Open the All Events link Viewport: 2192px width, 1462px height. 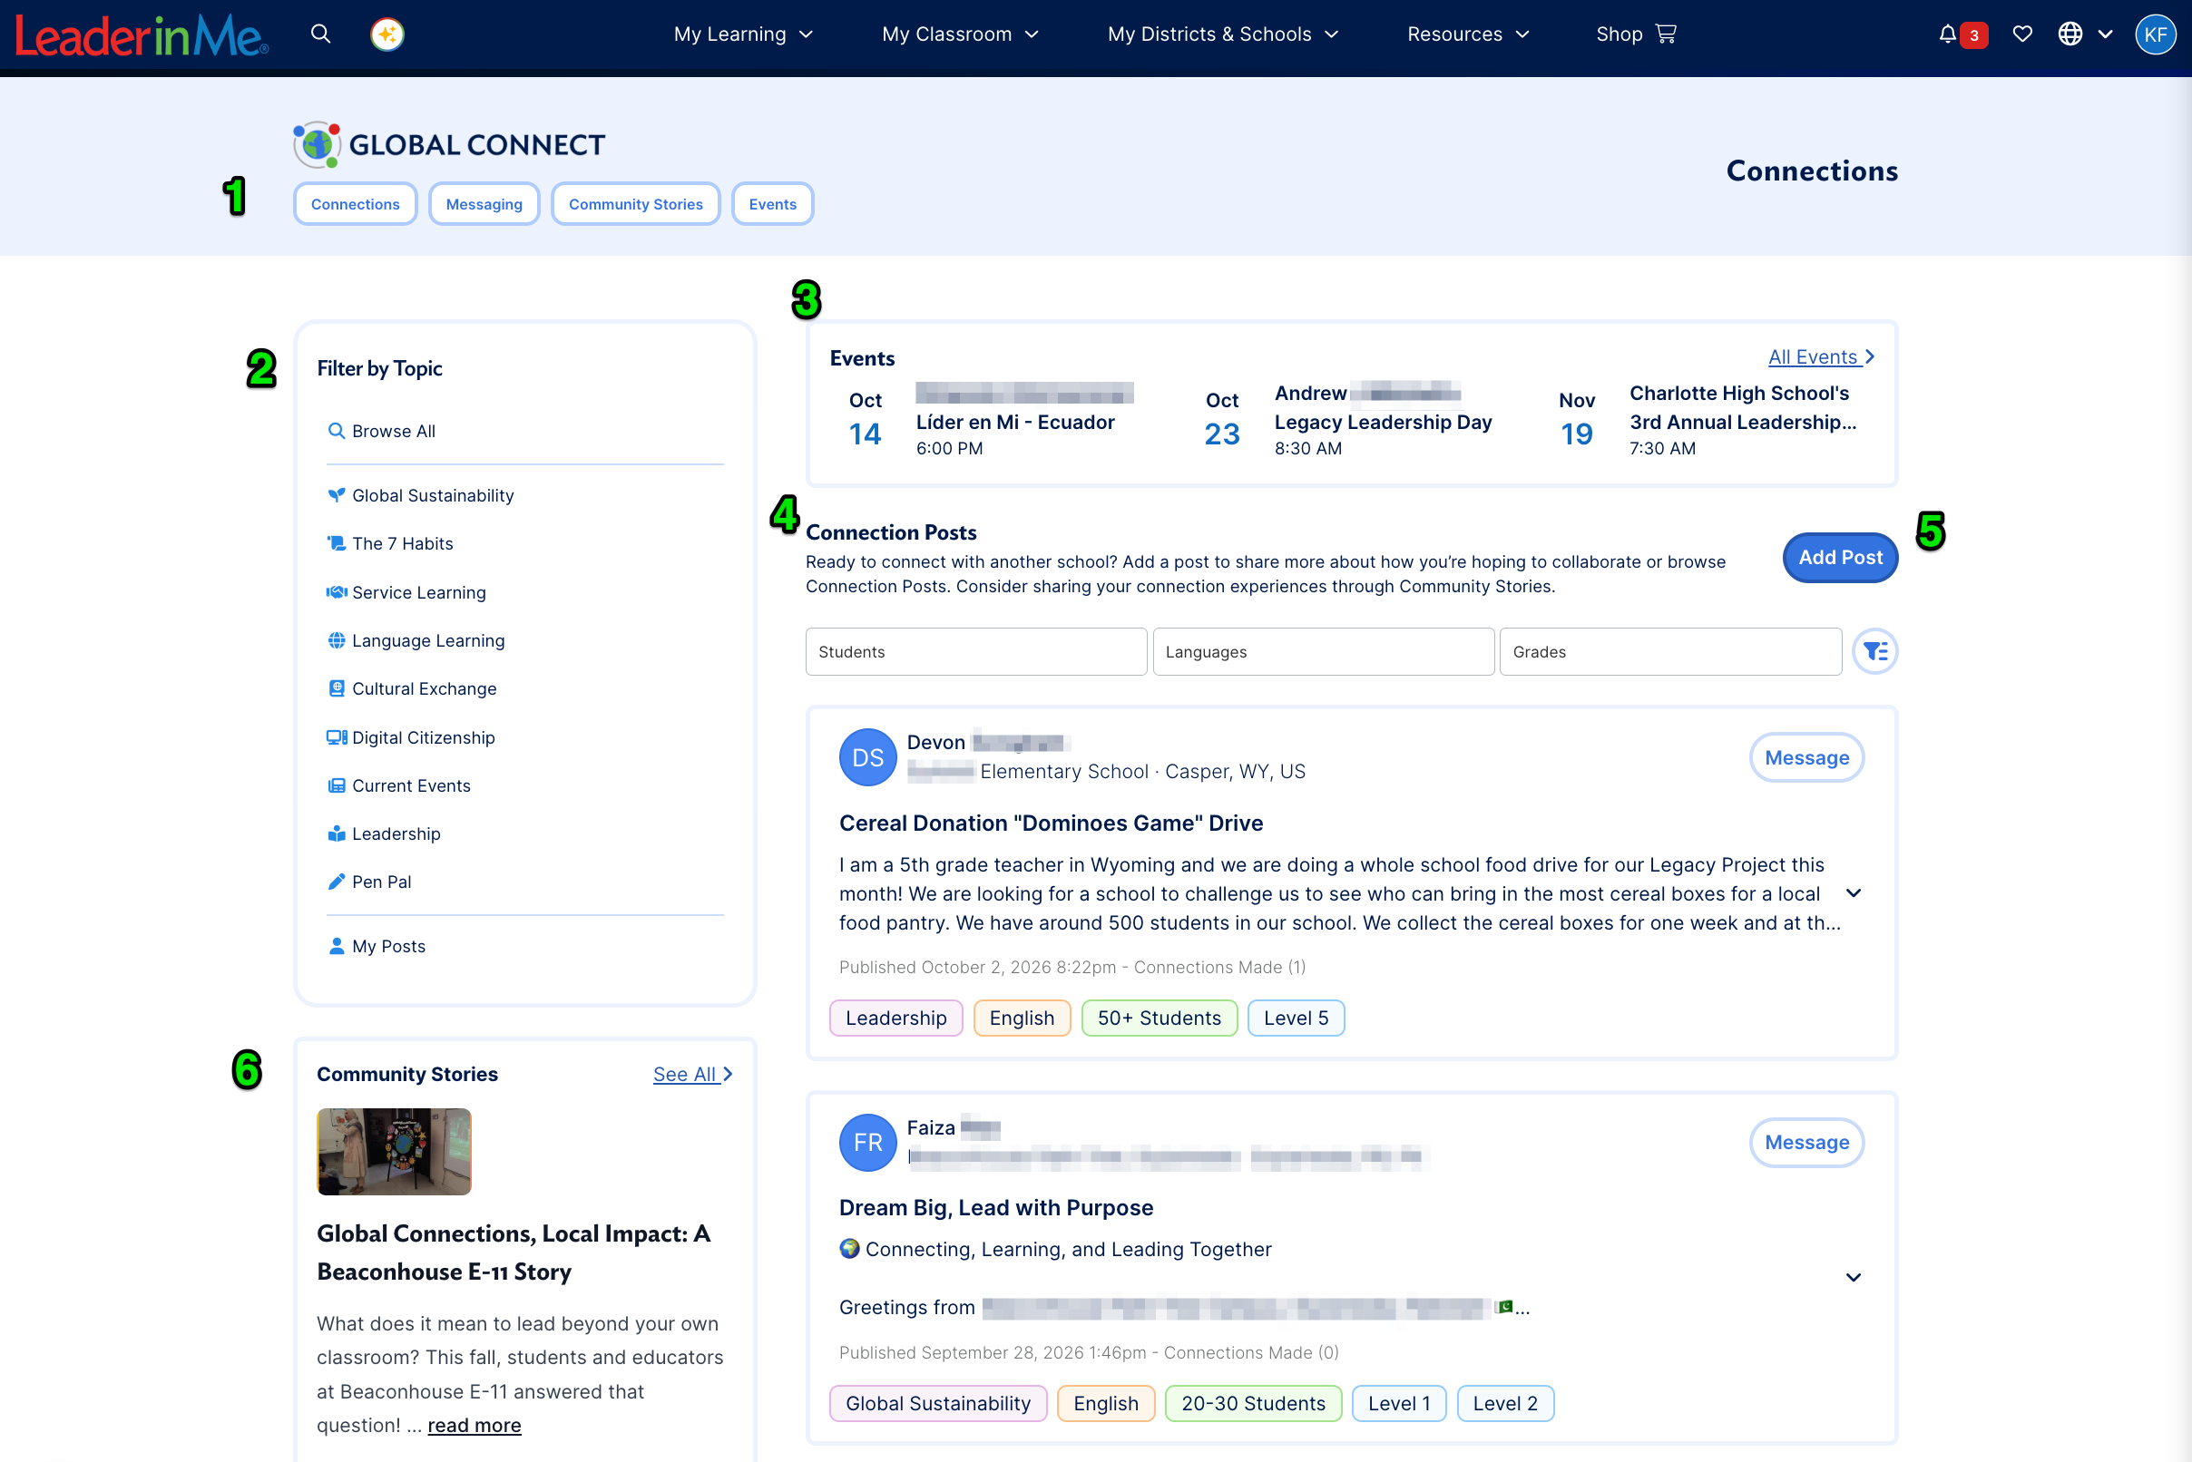[1821, 356]
